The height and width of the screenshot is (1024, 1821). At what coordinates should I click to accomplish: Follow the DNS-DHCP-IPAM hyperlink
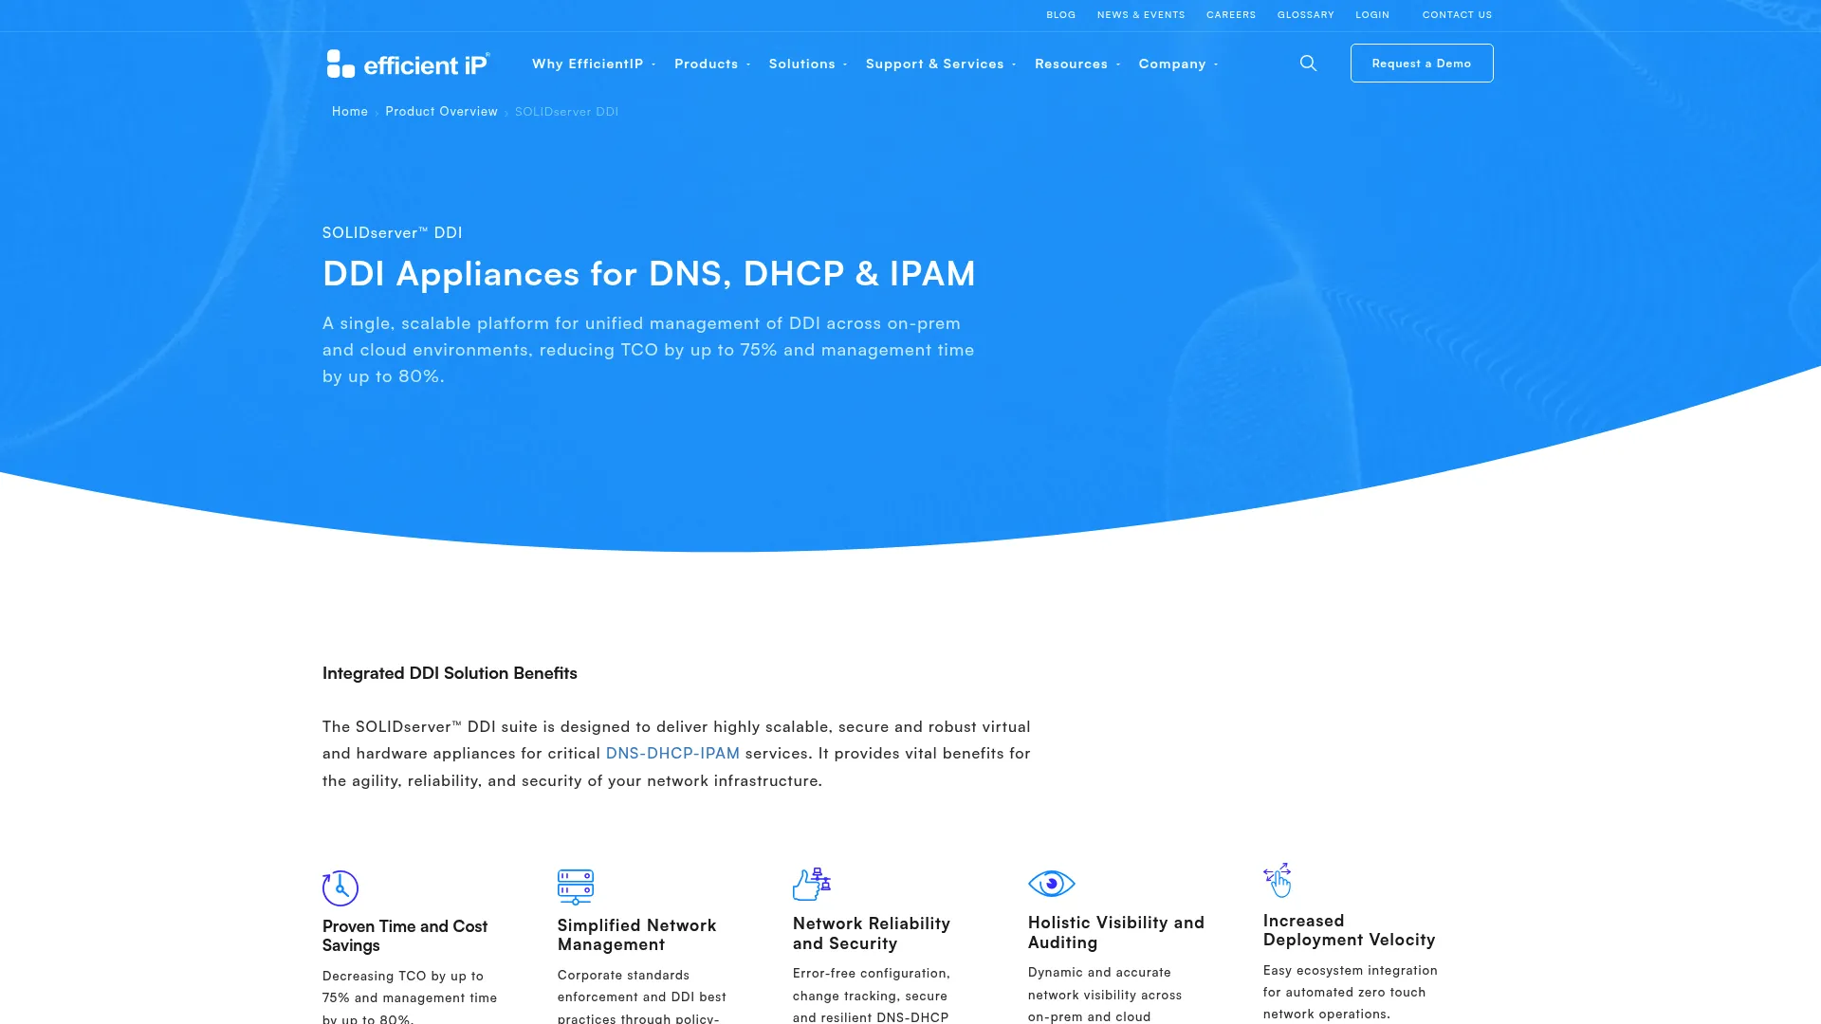pos(672,753)
